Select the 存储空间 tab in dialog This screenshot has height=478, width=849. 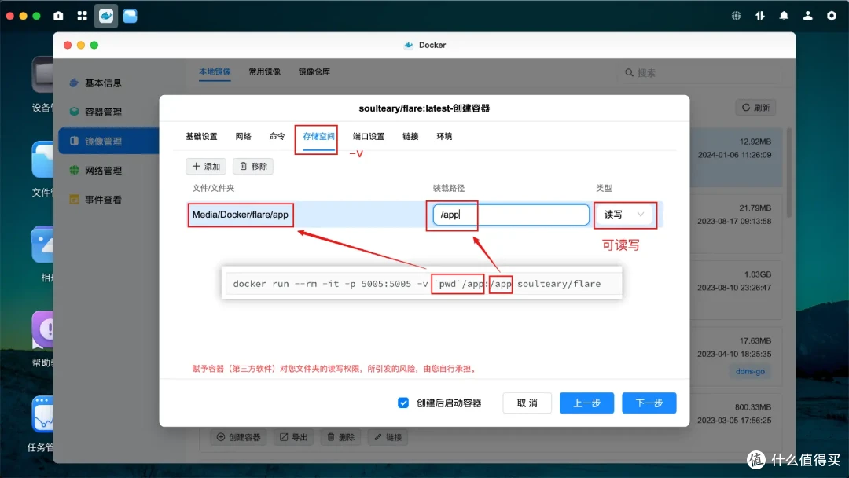pyautogui.click(x=318, y=137)
